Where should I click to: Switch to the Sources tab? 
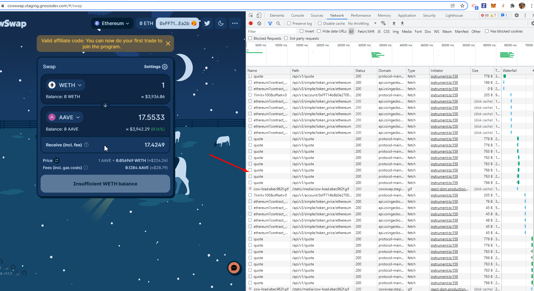tap(317, 15)
